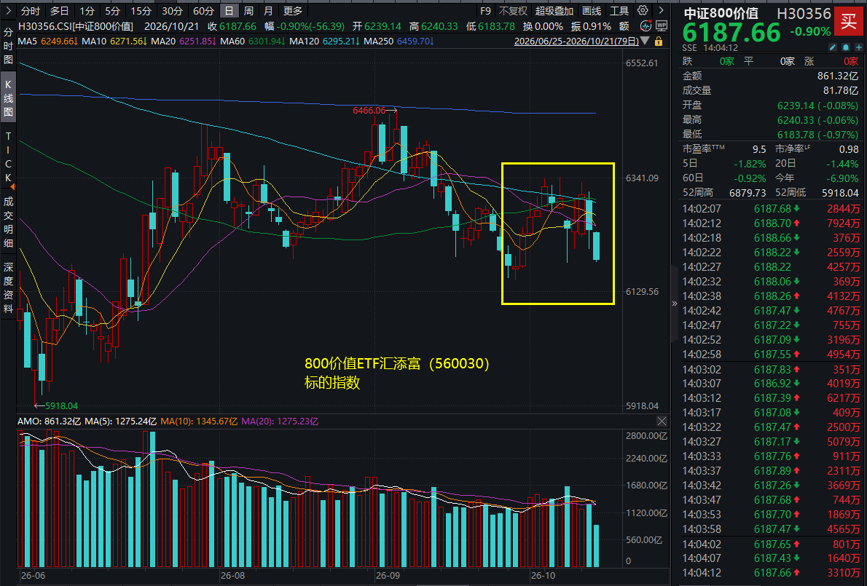
Task: Select the 60分 chart period
Action: point(203,11)
